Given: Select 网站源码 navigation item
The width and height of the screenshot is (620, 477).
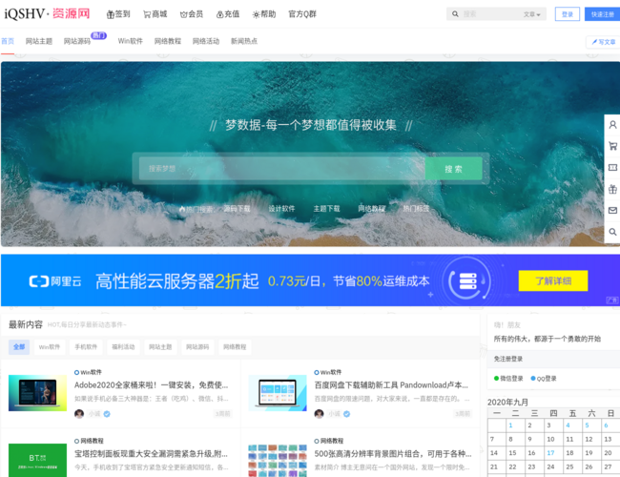Looking at the screenshot, I should pos(77,41).
